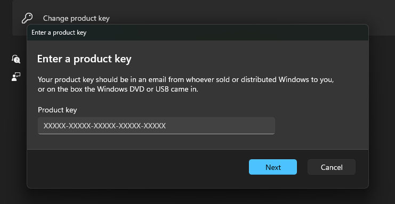Click the XXXXX placeholder text in field

[x=104, y=126]
